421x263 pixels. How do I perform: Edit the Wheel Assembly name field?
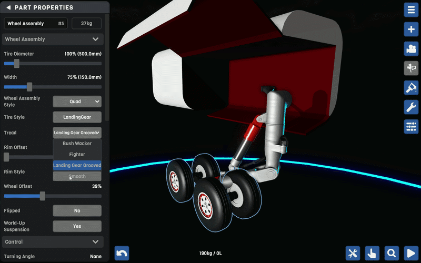(x=36, y=23)
